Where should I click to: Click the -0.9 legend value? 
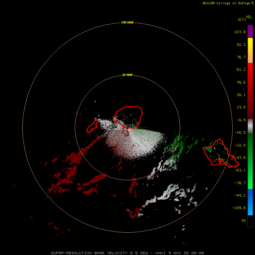point(241,120)
